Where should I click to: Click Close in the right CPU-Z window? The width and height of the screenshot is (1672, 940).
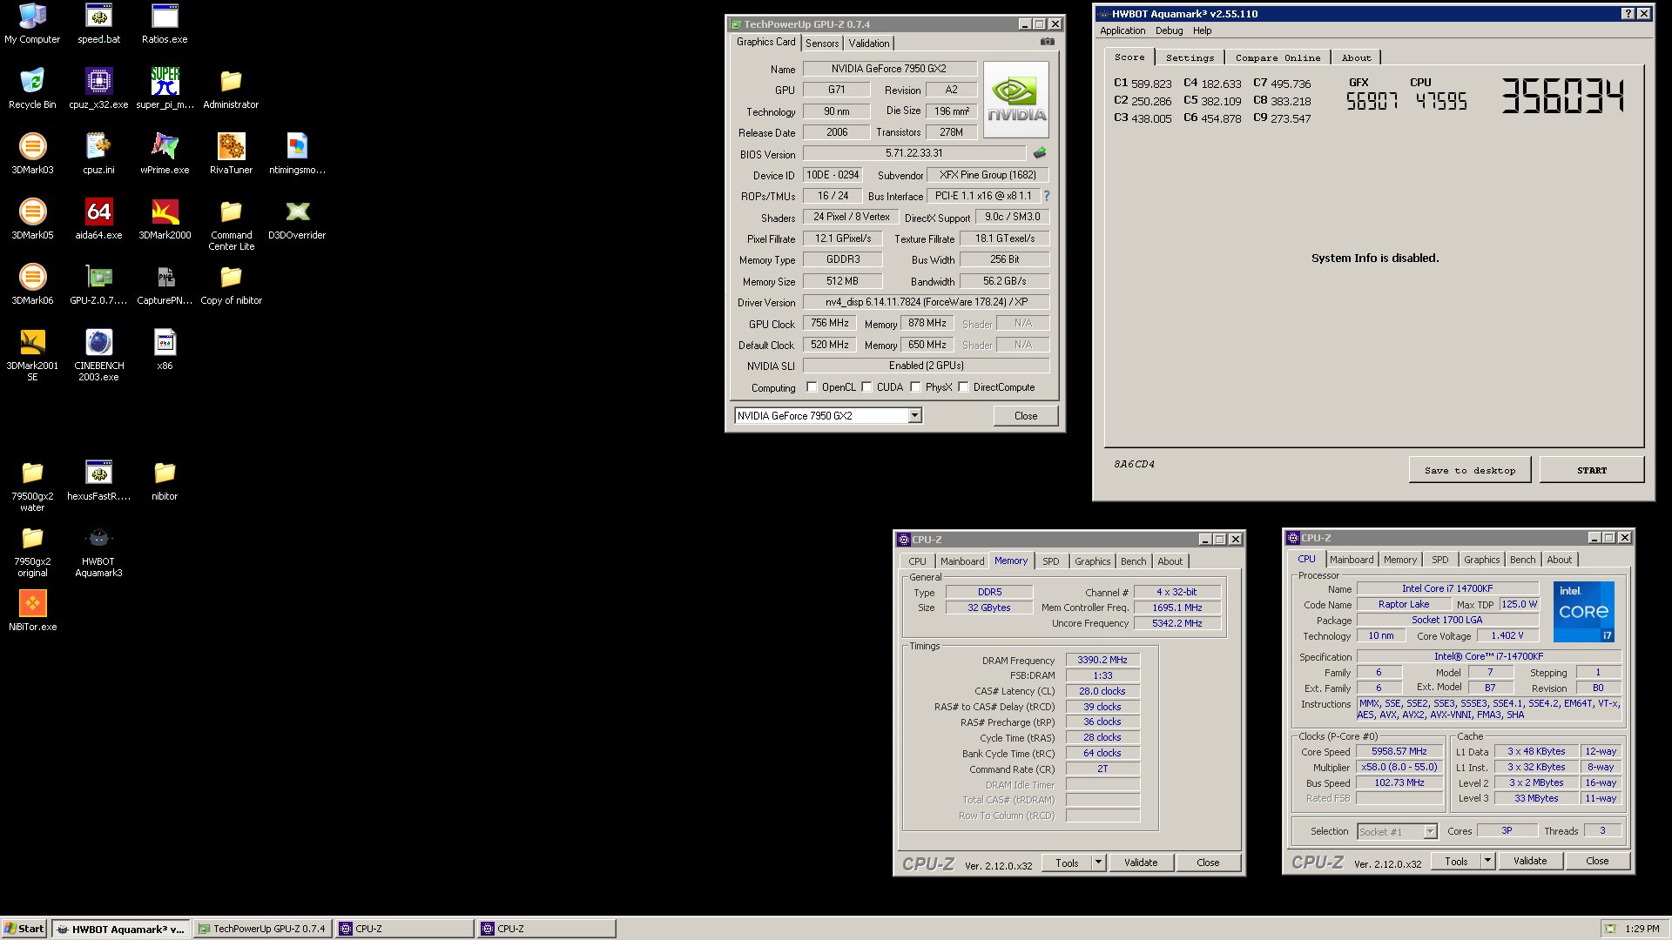[x=1597, y=861]
